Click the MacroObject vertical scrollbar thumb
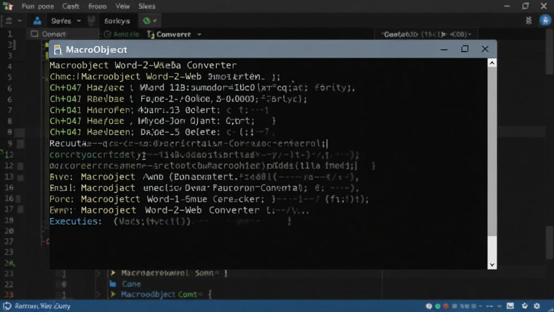The image size is (554, 312). pos(492,152)
